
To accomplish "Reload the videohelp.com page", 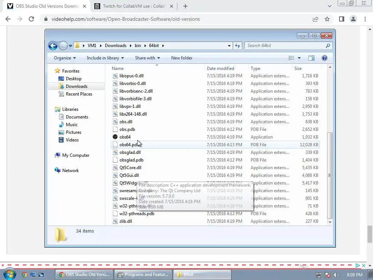I will click(x=31, y=19).
